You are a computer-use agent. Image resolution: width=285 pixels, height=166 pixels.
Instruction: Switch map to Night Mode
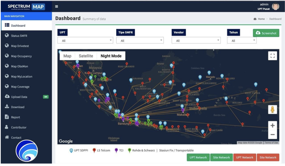point(111,56)
